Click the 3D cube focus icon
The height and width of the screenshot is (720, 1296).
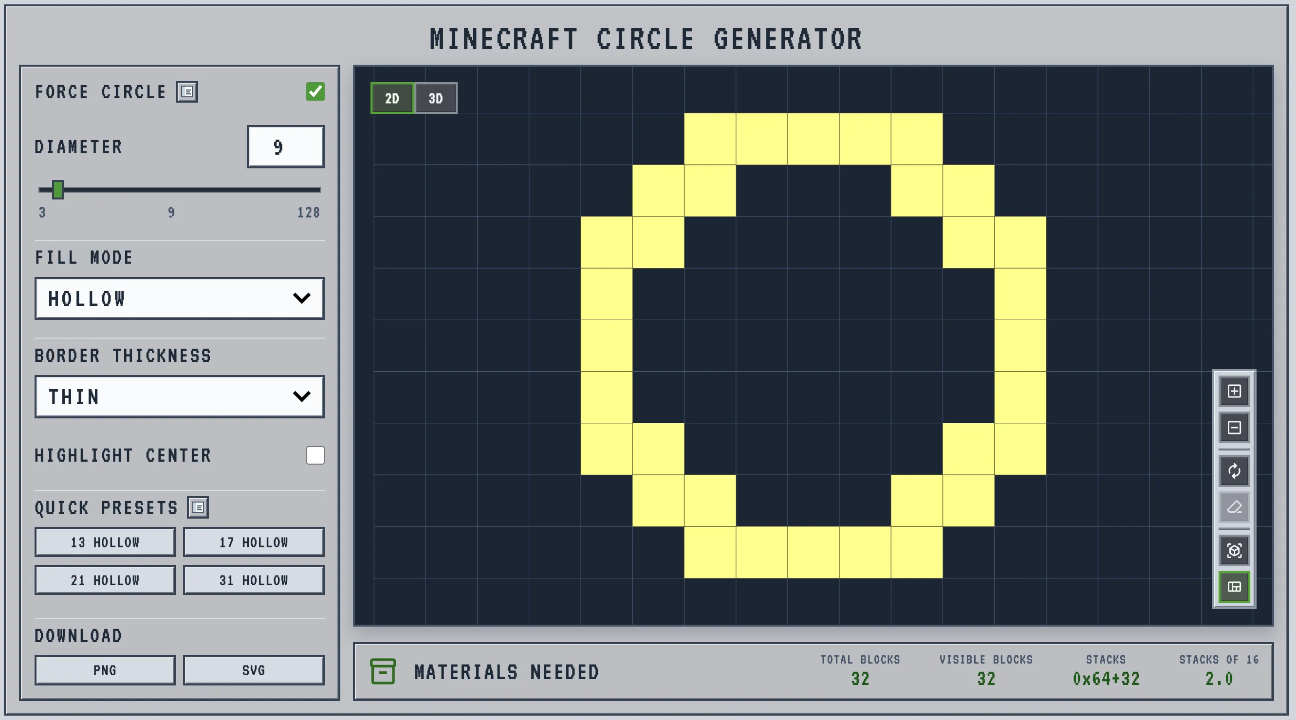click(1234, 551)
